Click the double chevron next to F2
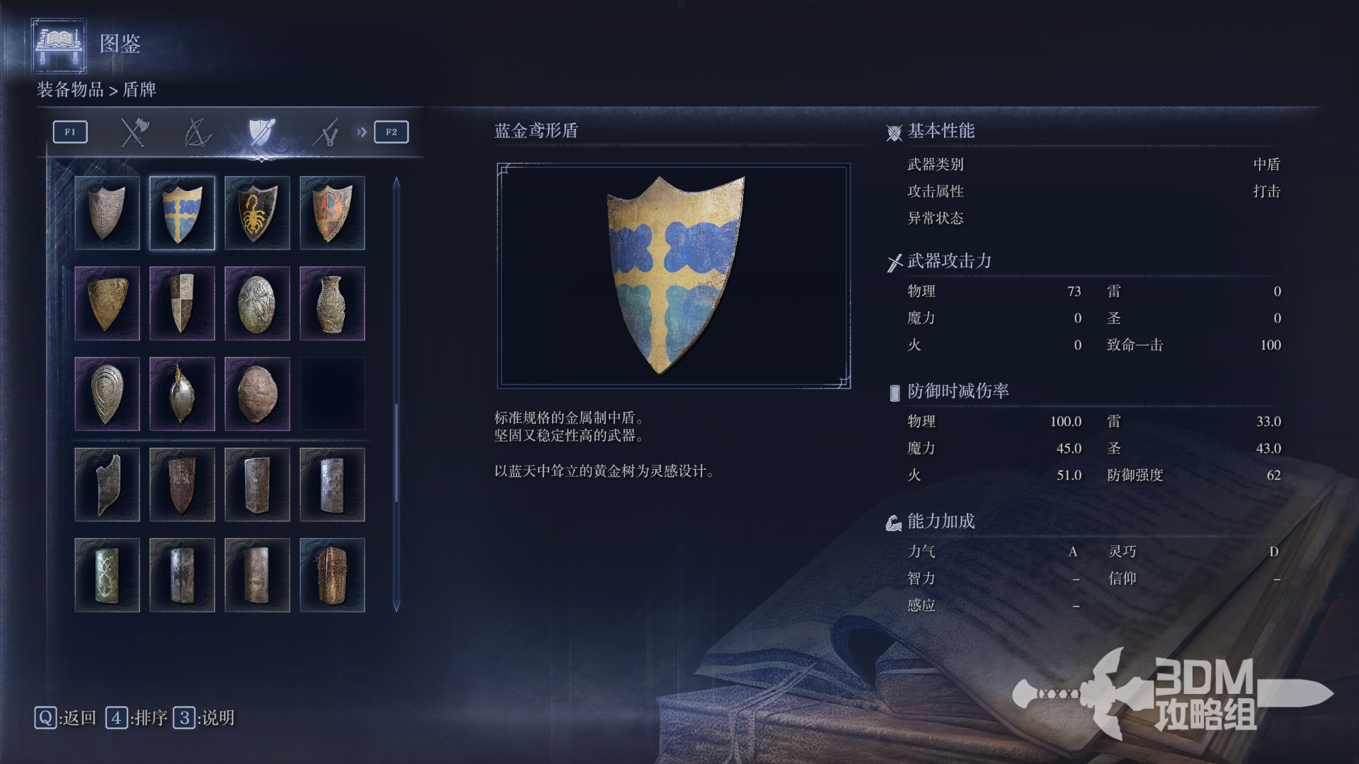Screen dimensions: 1359x764 point(362,132)
